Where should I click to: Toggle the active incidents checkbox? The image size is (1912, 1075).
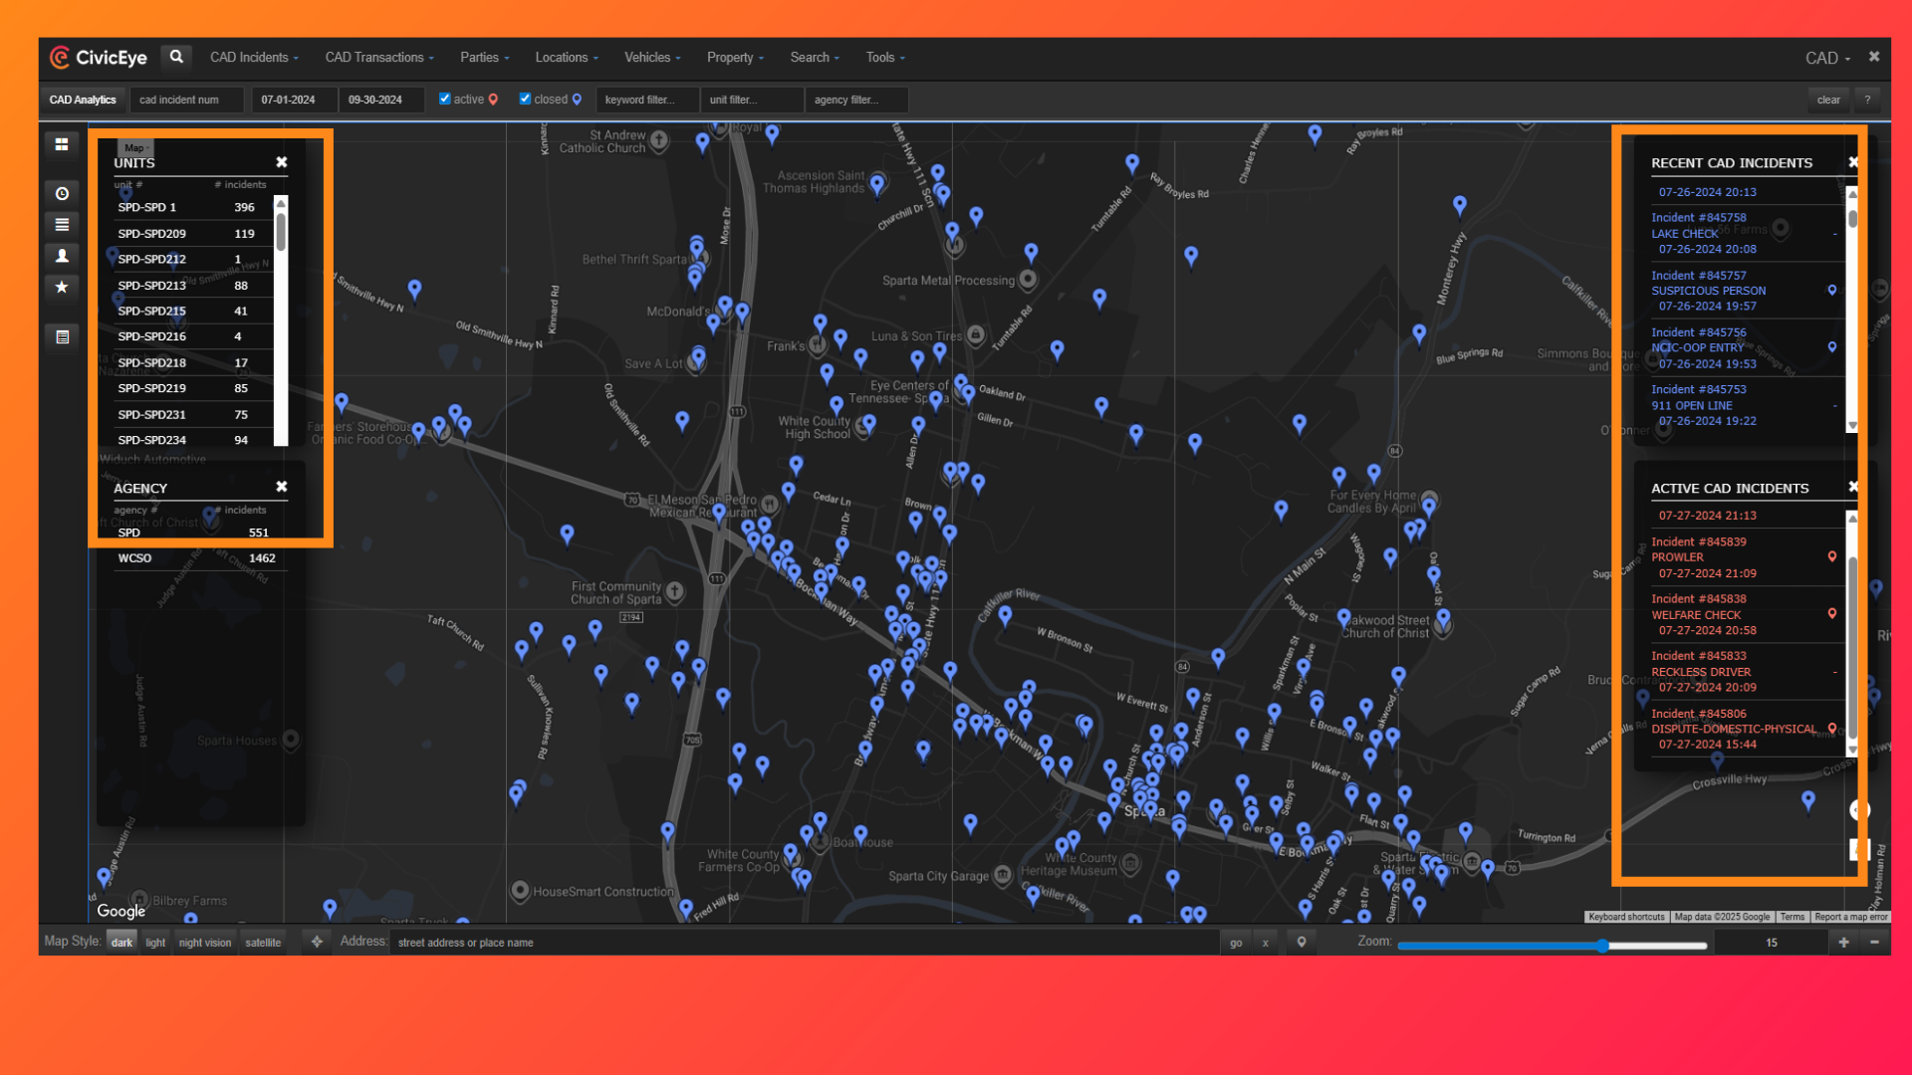(x=445, y=99)
